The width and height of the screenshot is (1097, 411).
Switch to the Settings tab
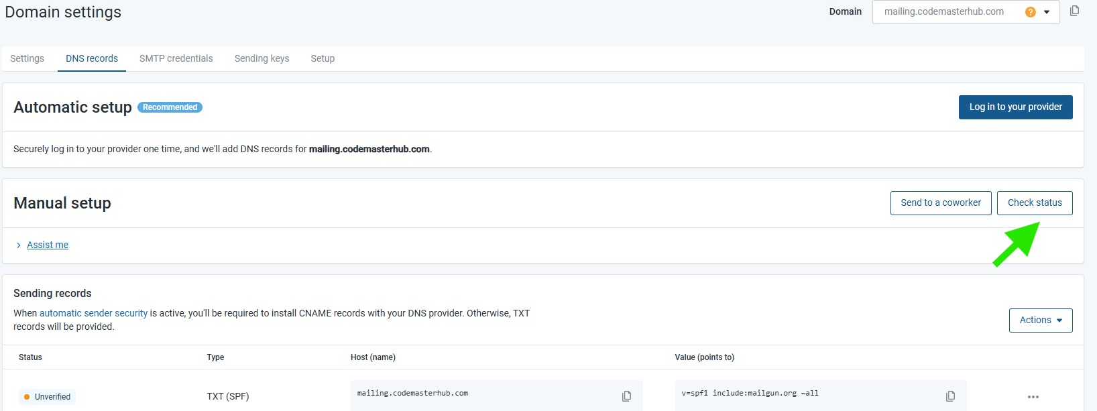pos(27,58)
